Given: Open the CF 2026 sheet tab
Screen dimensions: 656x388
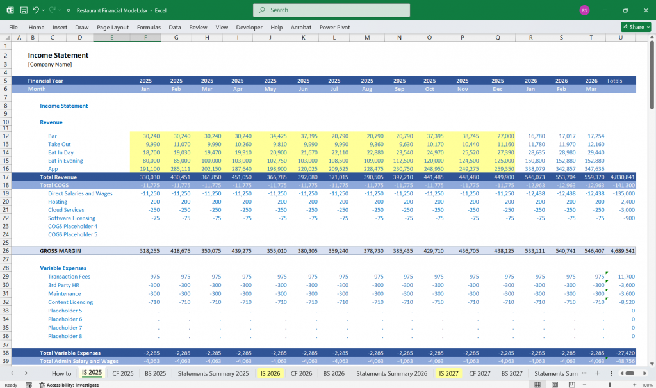Looking at the screenshot, I should 301,373.
